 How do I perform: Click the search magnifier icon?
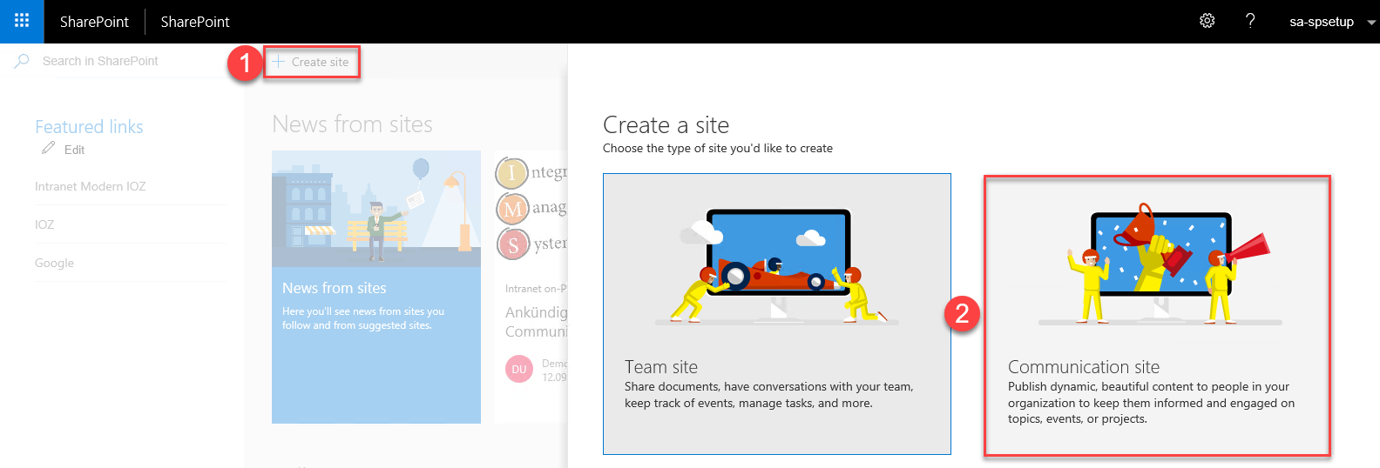[x=22, y=61]
